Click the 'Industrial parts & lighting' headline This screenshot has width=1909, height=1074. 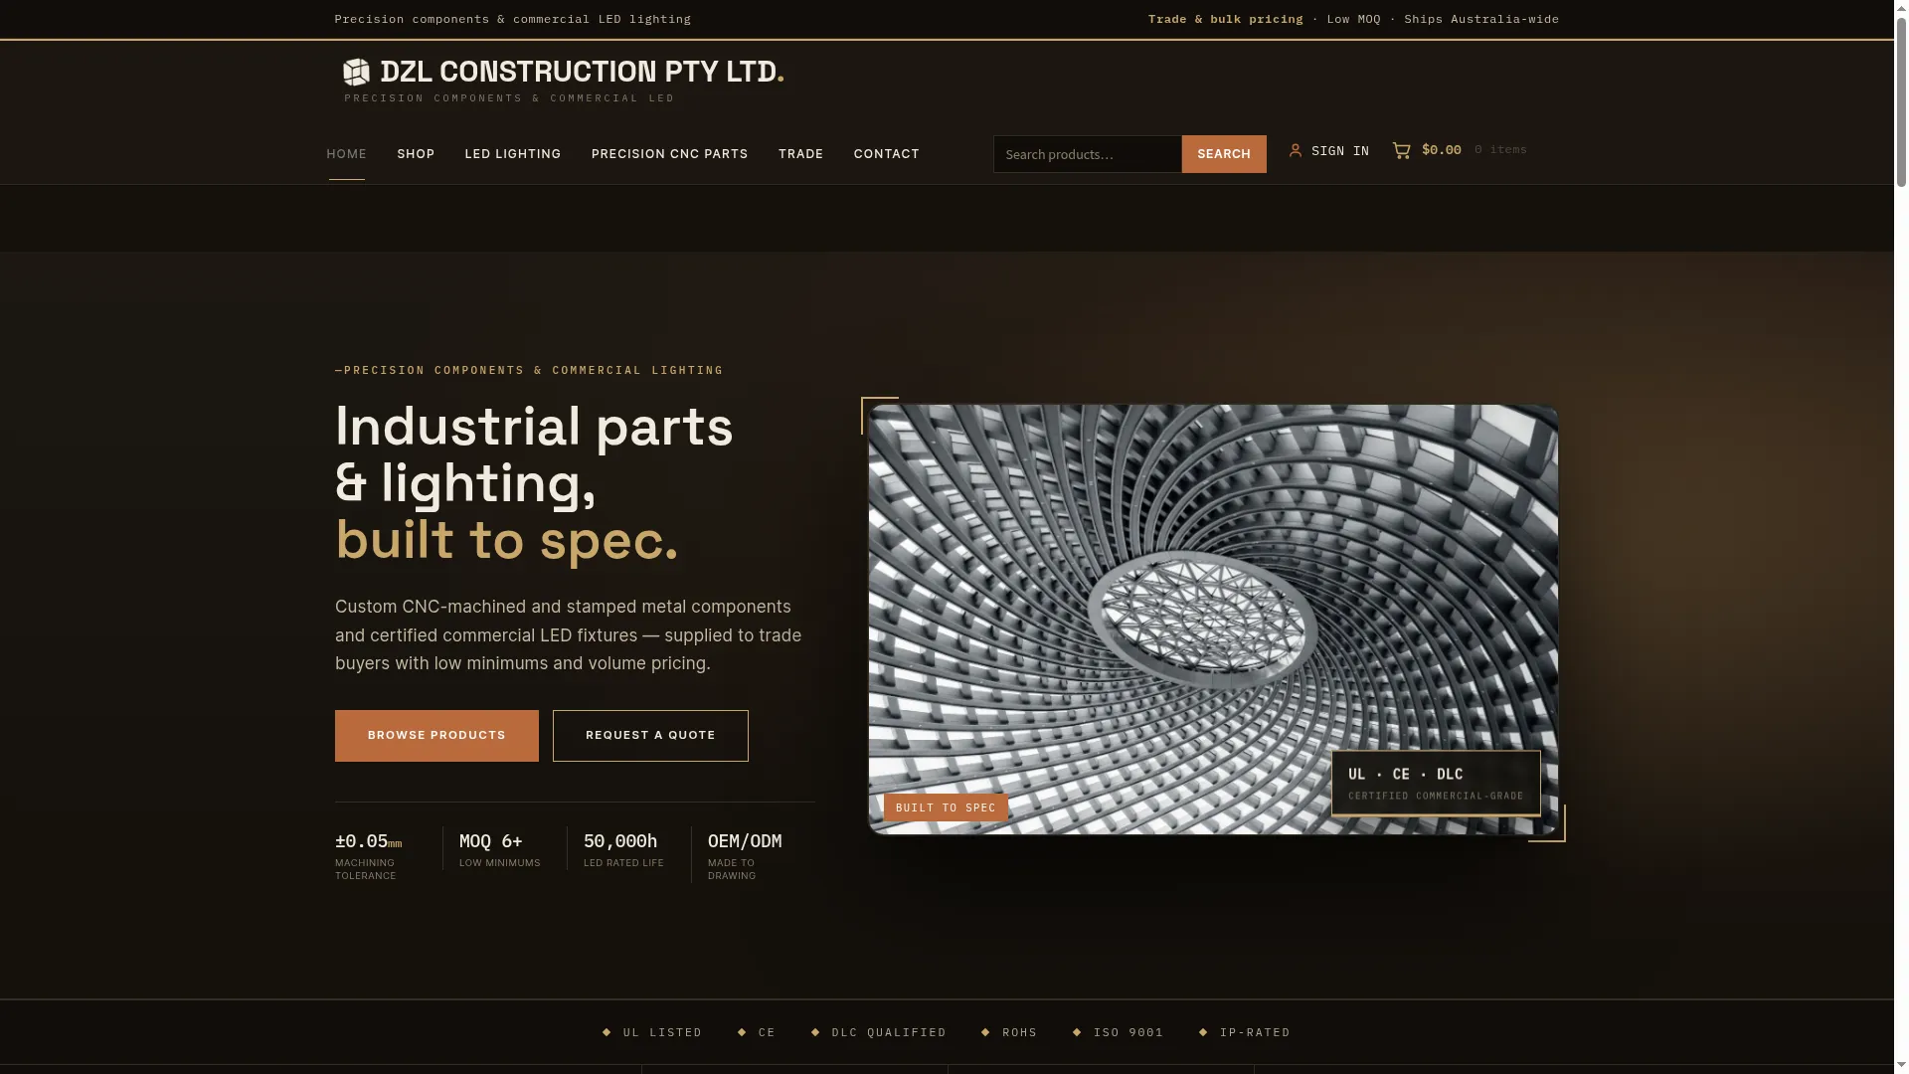534,455
